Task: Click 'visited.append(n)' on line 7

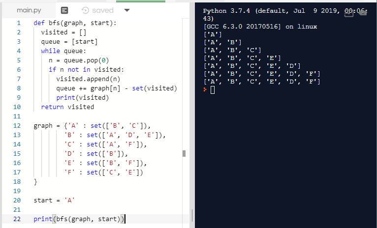Action: click(x=88, y=79)
